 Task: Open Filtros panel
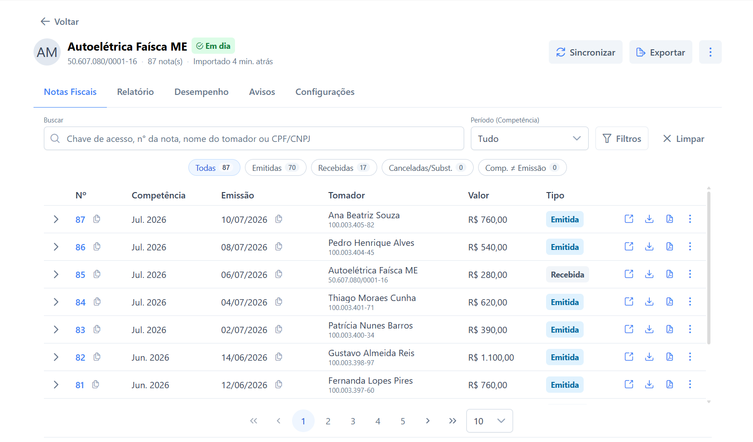[622, 138]
